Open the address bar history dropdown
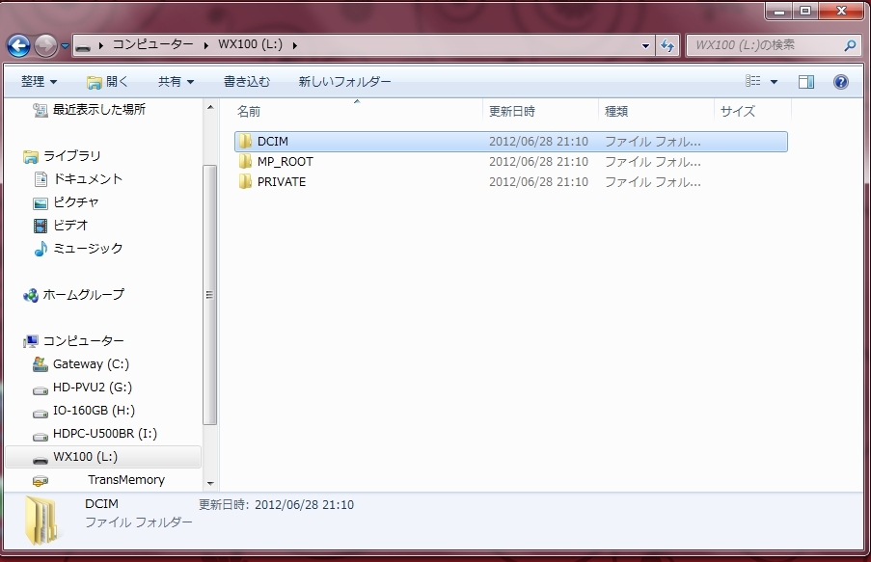The image size is (871, 562). pyautogui.click(x=645, y=46)
